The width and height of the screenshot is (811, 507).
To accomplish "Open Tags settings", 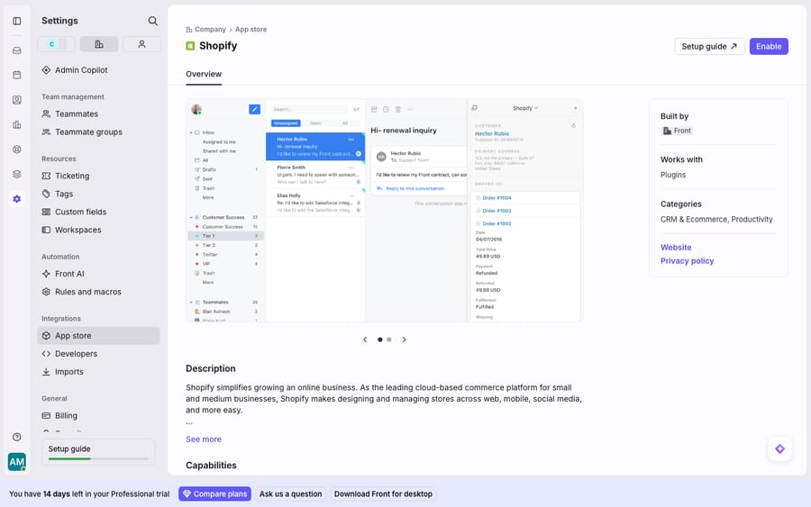I will coord(98,194).
